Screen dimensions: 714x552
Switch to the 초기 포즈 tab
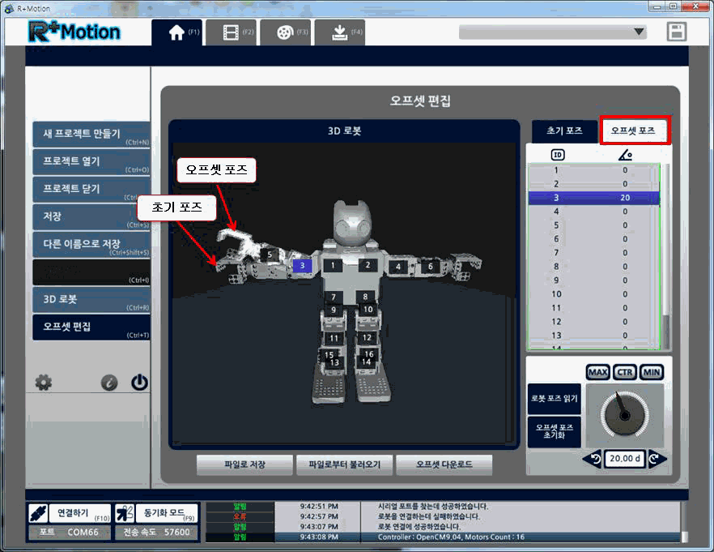(x=564, y=130)
